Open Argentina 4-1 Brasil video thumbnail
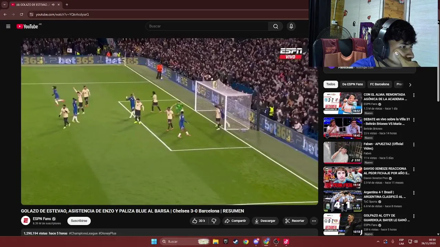The image size is (440, 247). coord(343,201)
